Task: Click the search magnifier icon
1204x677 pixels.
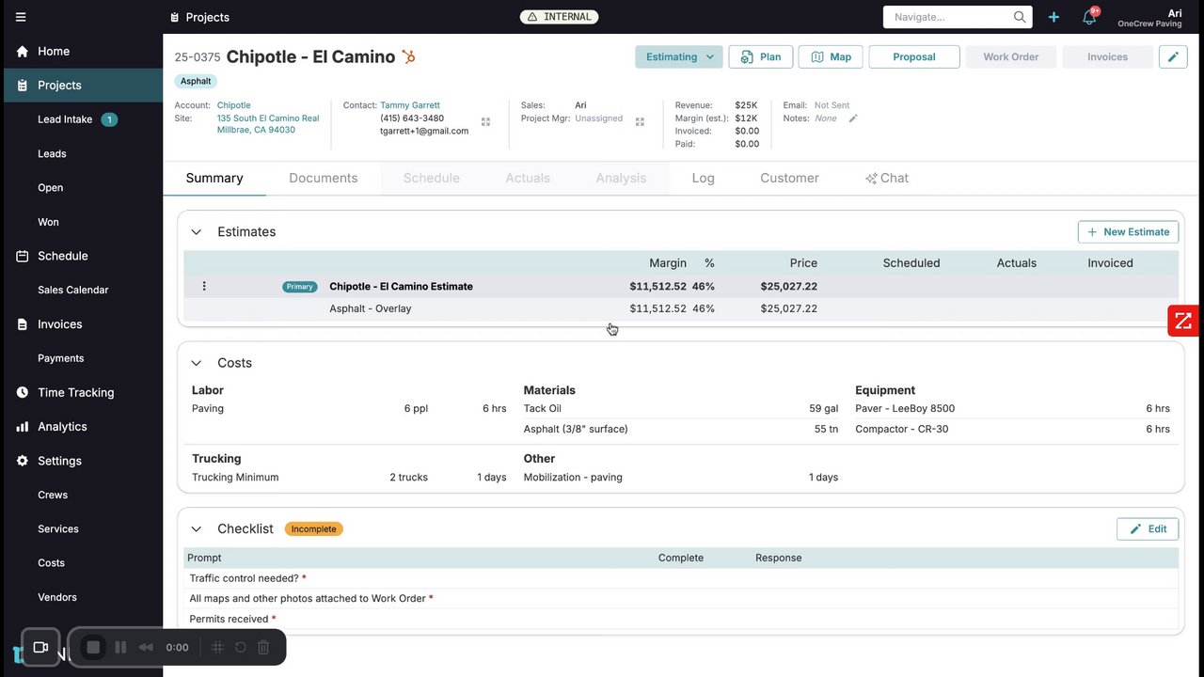Action: (1020, 17)
